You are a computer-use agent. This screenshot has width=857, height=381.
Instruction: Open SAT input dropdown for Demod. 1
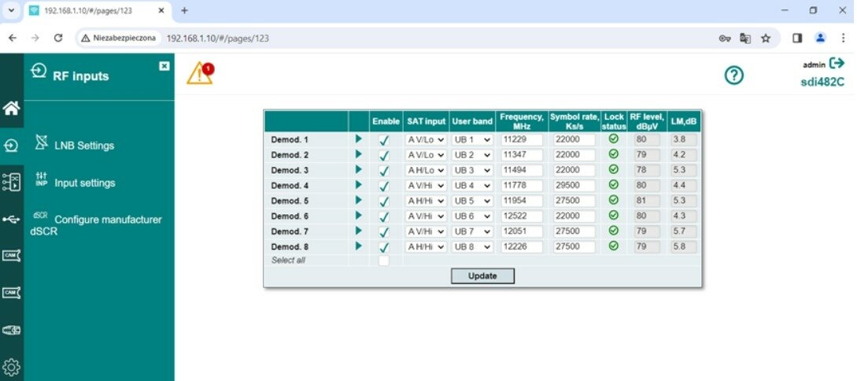426,139
